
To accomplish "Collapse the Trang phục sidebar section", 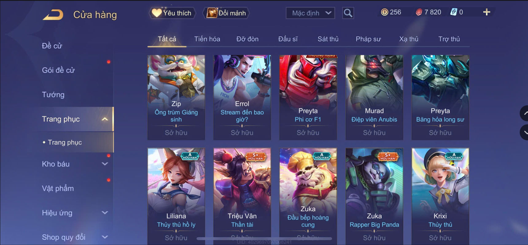I will click(105, 119).
